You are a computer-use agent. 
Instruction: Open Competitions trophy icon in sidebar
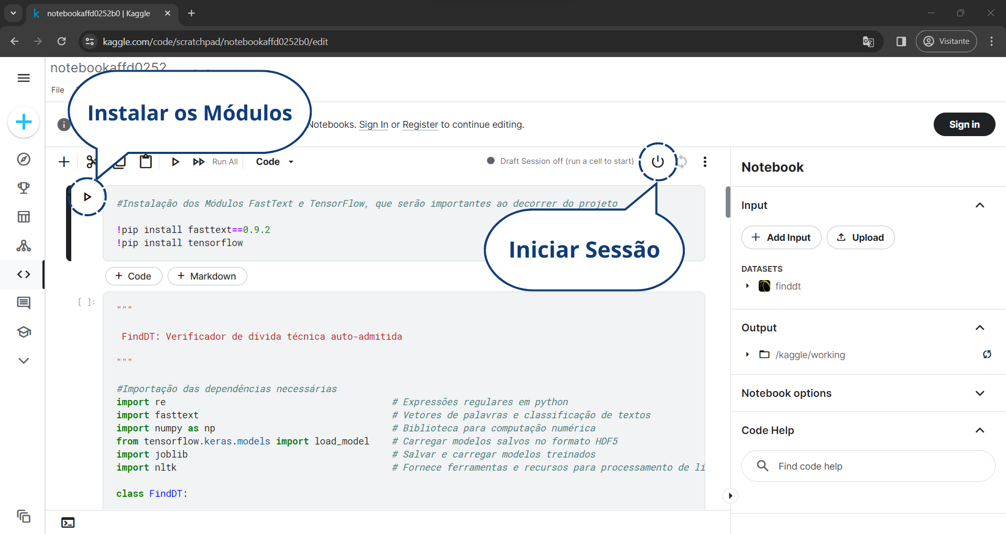tap(24, 188)
